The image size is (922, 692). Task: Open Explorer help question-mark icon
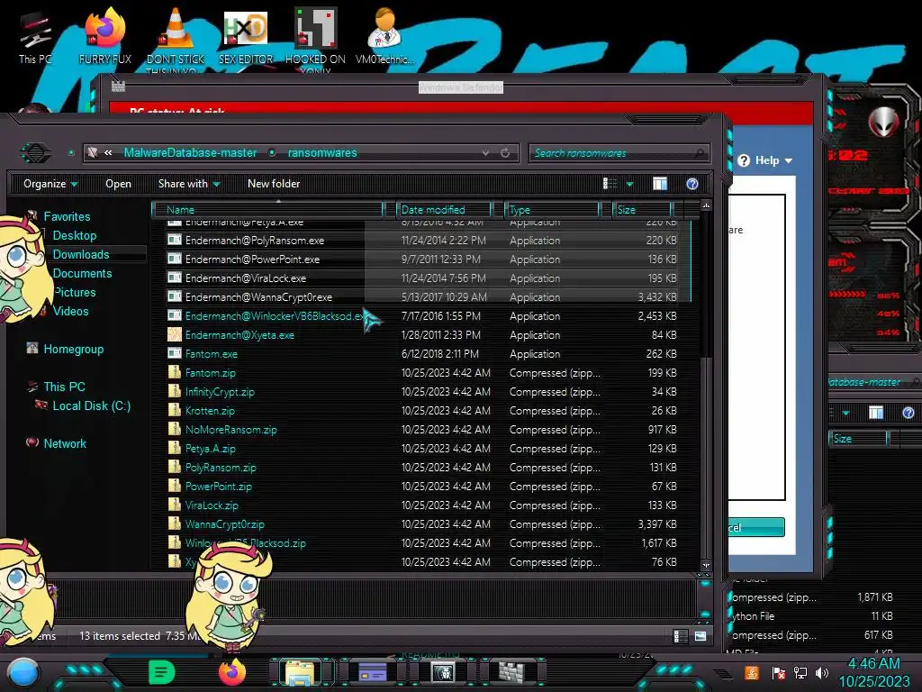692,184
